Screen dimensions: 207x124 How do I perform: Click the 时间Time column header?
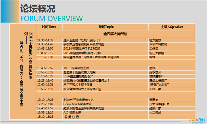coord(49,27)
